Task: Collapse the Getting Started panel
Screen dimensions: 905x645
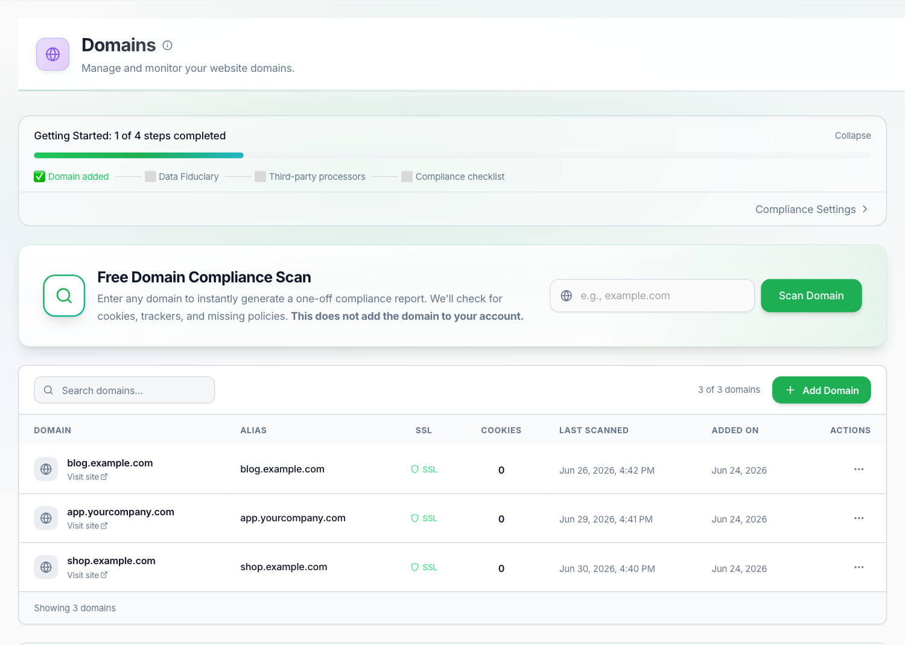Action: click(853, 136)
